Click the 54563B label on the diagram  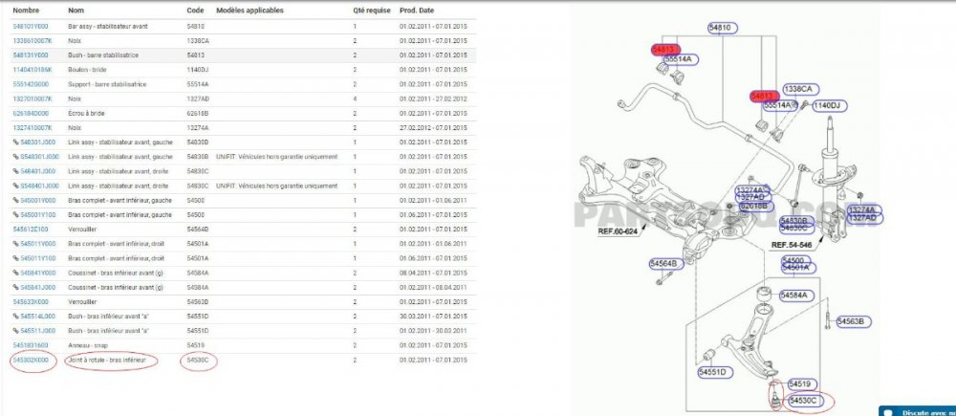(x=854, y=321)
